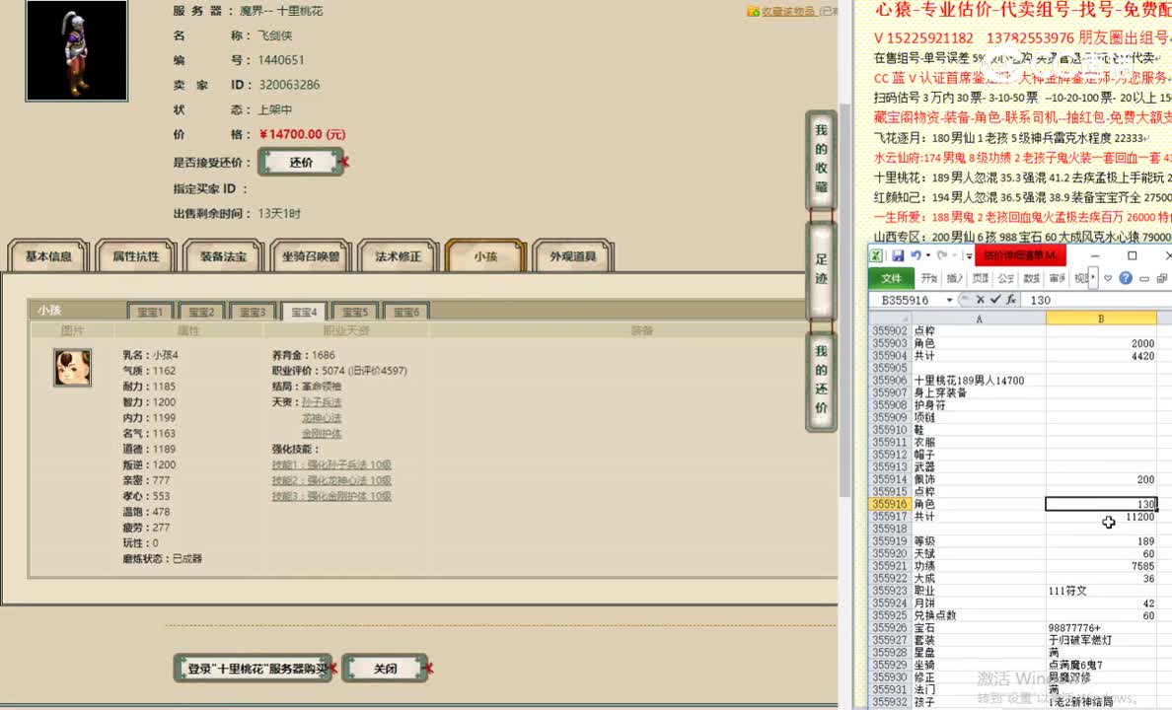This screenshot has width=1172, height=710.
Task: Click the cell with value 11200
Action: pos(1101,517)
